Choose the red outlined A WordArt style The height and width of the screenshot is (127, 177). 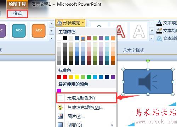pyautogui.click(x=120, y=31)
